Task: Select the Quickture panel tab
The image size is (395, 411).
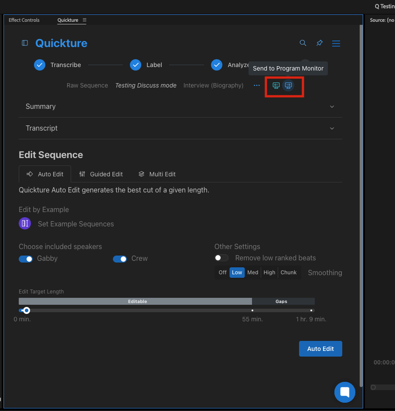Action: (68, 20)
